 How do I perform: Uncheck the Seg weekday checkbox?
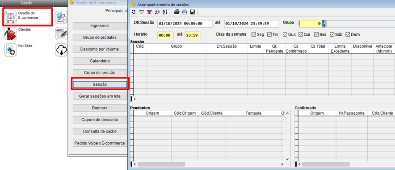[x=253, y=34]
